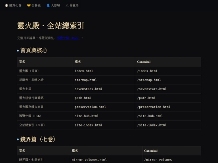Click the 頁名 header in the first table
Screen dimensions: 218x163
tap(45, 62)
